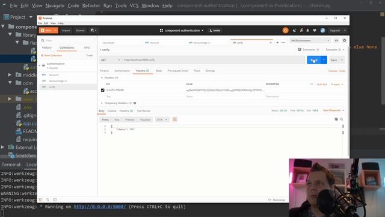This screenshot has width=385, height=217.
Task: Click the Bootcamp icon in status bar
Action: (x=269, y=200)
